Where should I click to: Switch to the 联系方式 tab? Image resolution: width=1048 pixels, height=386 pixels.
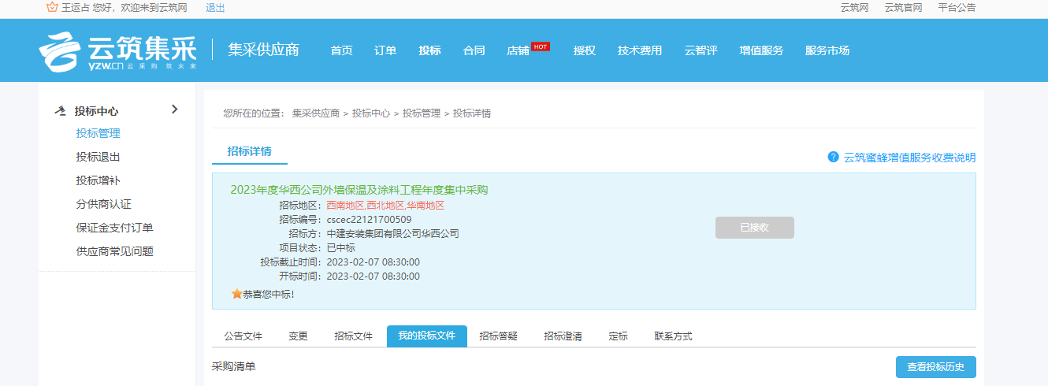(673, 336)
